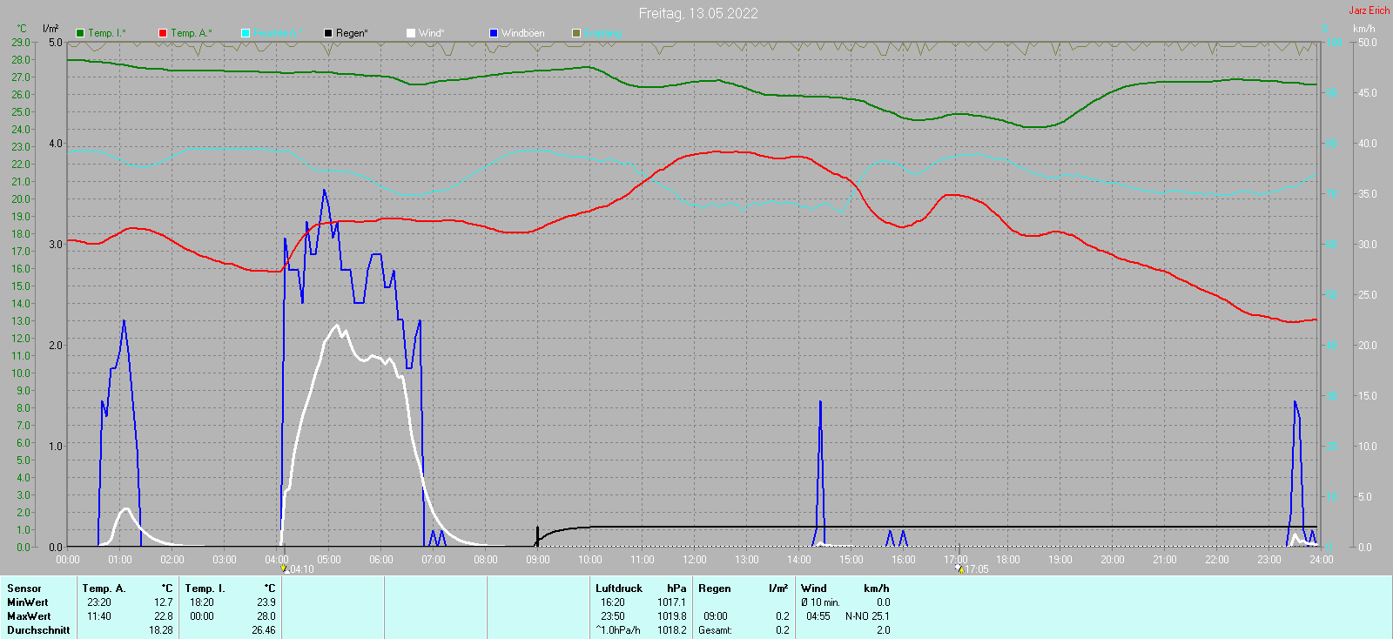The width and height of the screenshot is (1393, 639).
Task: Click the pressure maximum time '23:50'
Action: [x=613, y=616]
